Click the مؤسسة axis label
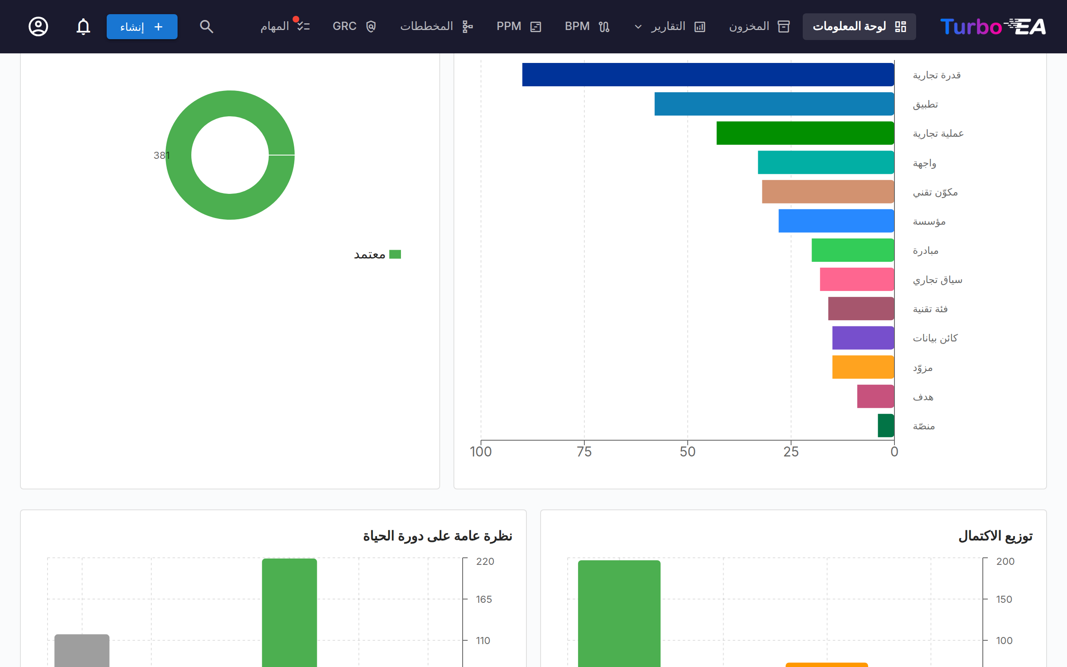The width and height of the screenshot is (1067, 667). coord(929,221)
